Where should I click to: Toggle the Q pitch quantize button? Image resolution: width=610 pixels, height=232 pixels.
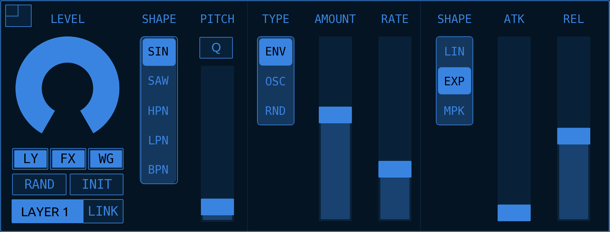pyautogui.click(x=216, y=48)
